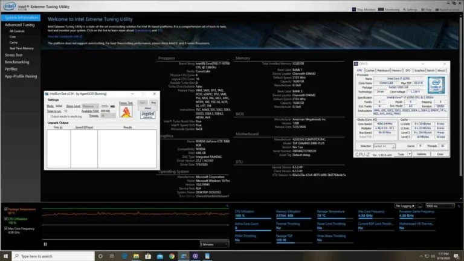
Task: Switch to Memory tab in CPU-Z
Action: (x=397, y=71)
